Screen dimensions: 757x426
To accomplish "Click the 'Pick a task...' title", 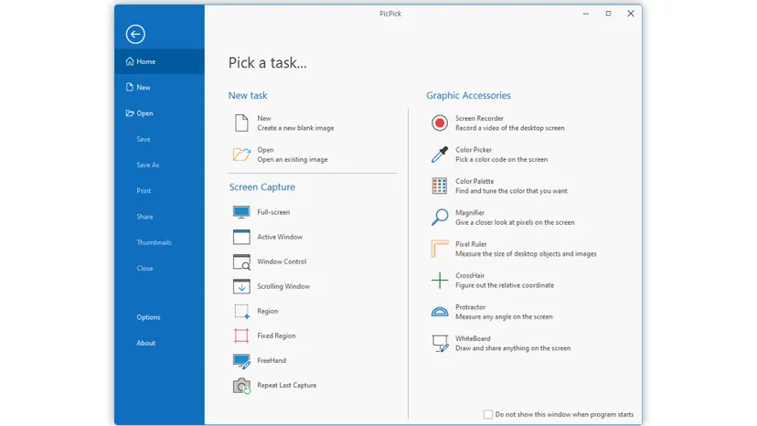I will click(x=268, y=63).
